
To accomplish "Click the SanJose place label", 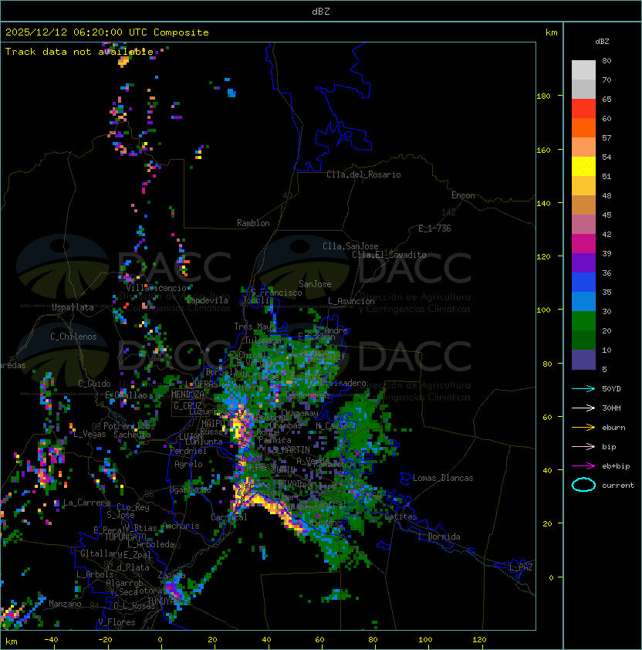I will [x=315, y=284].
